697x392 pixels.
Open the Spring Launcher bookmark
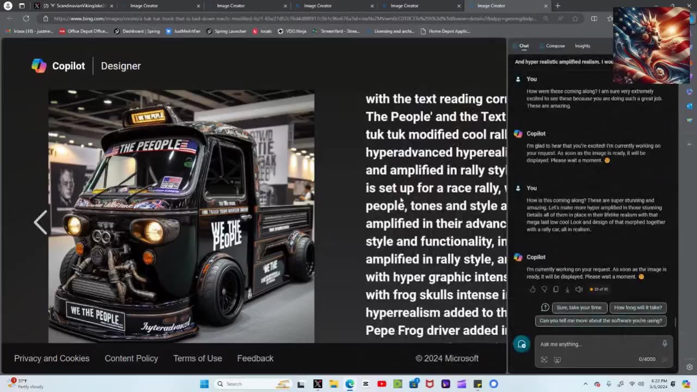226,31
